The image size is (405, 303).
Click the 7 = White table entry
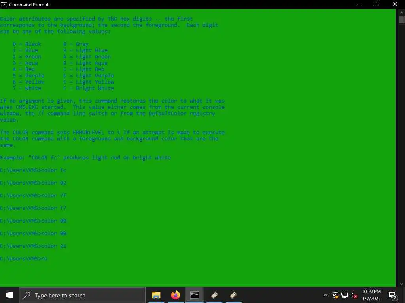tap(27, 88)
